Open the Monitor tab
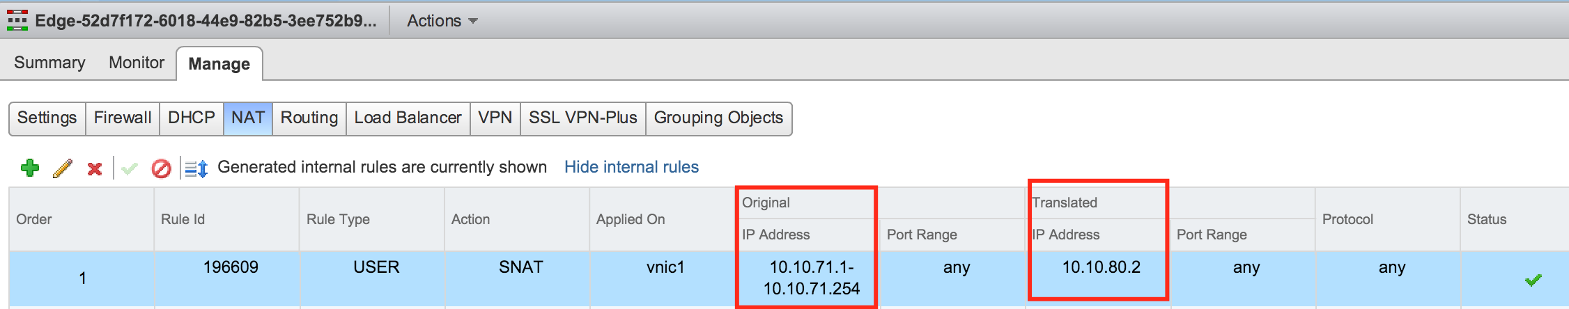Image resolution: width=1569 pixels, height=309 pixels. (x=137, y=63)
